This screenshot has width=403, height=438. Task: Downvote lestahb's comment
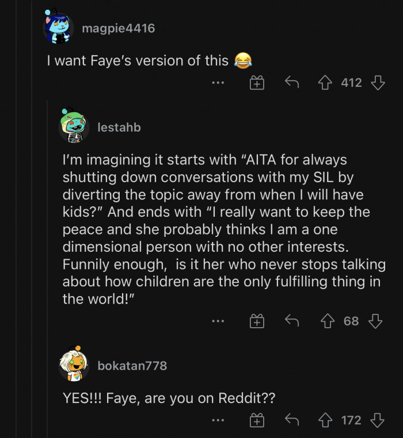[375, 321]
